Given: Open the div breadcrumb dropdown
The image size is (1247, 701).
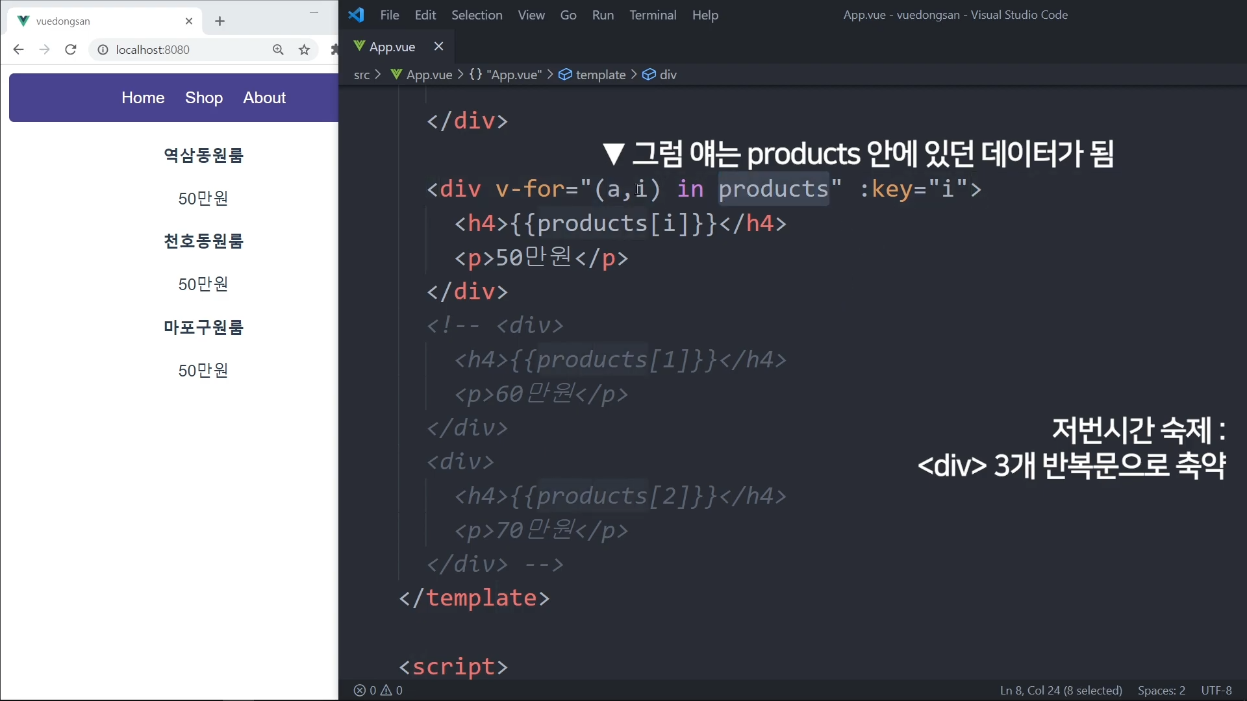Looking at the screenshot, I should [x=668, y=75].
